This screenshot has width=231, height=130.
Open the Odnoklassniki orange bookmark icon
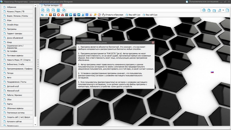(50, 15)
